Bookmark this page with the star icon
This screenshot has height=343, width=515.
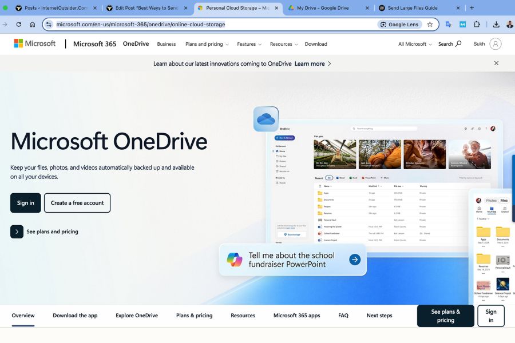(430, 24)
